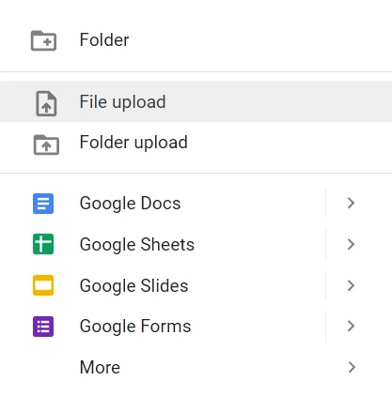Select the Google Sheets label
This screenshot has height=396, width=392.
[137, 245]
